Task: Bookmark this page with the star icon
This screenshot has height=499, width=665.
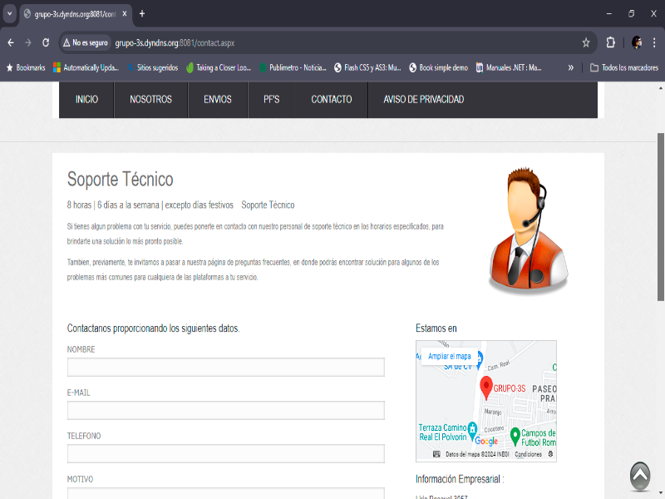Action: (586, 43)
